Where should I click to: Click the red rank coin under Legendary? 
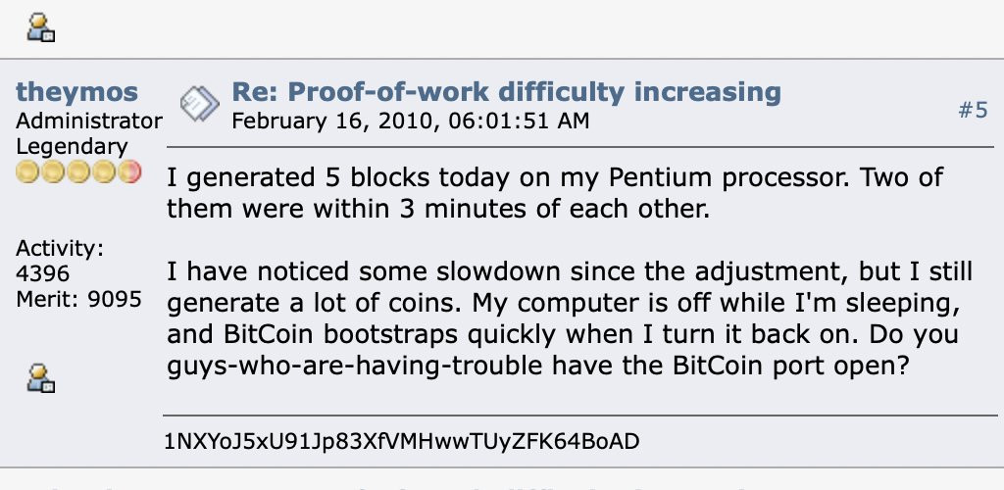click(129, 172)
